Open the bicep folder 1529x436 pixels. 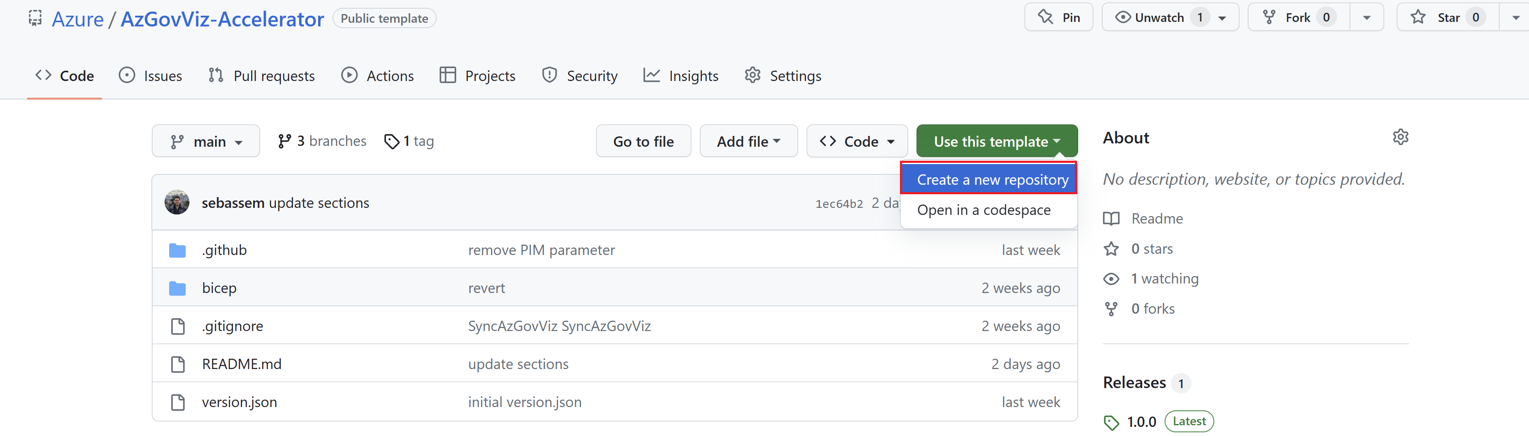[x=219, y=288]
